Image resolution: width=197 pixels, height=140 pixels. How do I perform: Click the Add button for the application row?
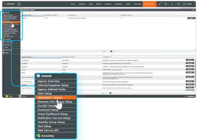[x=191, y=18]
